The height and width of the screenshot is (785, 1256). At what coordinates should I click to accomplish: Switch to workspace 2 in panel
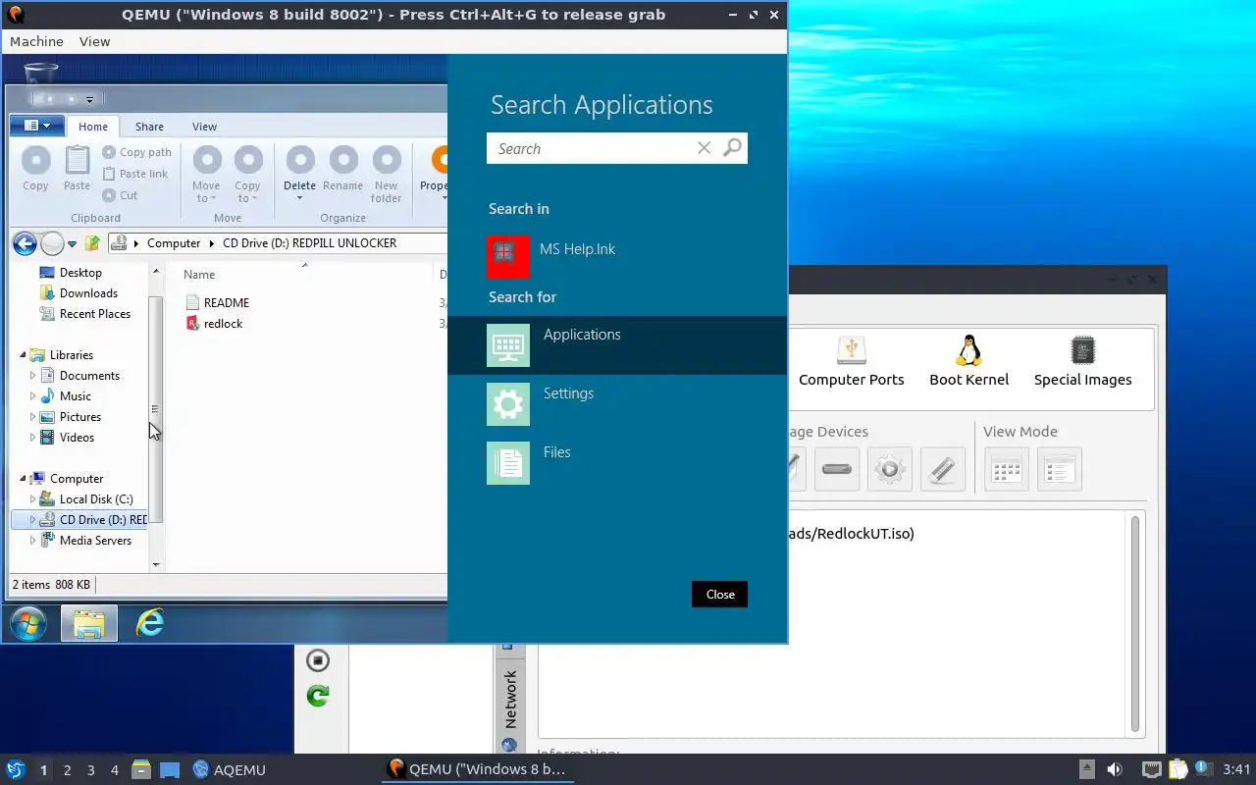[68, 770]
